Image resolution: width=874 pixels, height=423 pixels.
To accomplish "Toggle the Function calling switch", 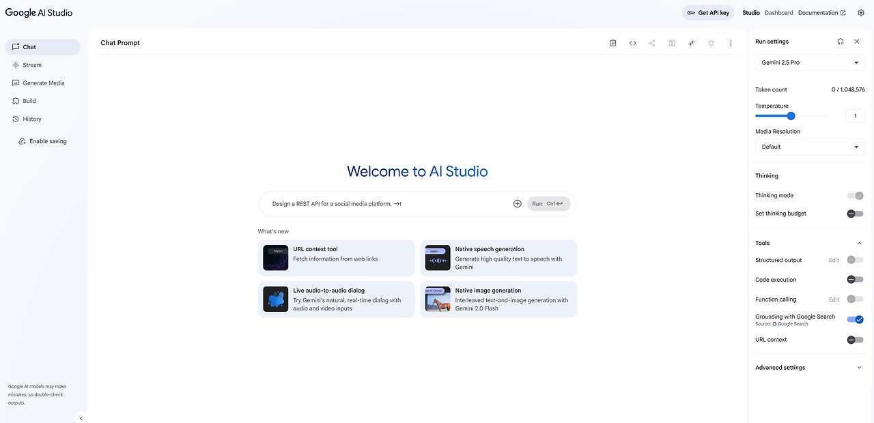I will 856,299.
